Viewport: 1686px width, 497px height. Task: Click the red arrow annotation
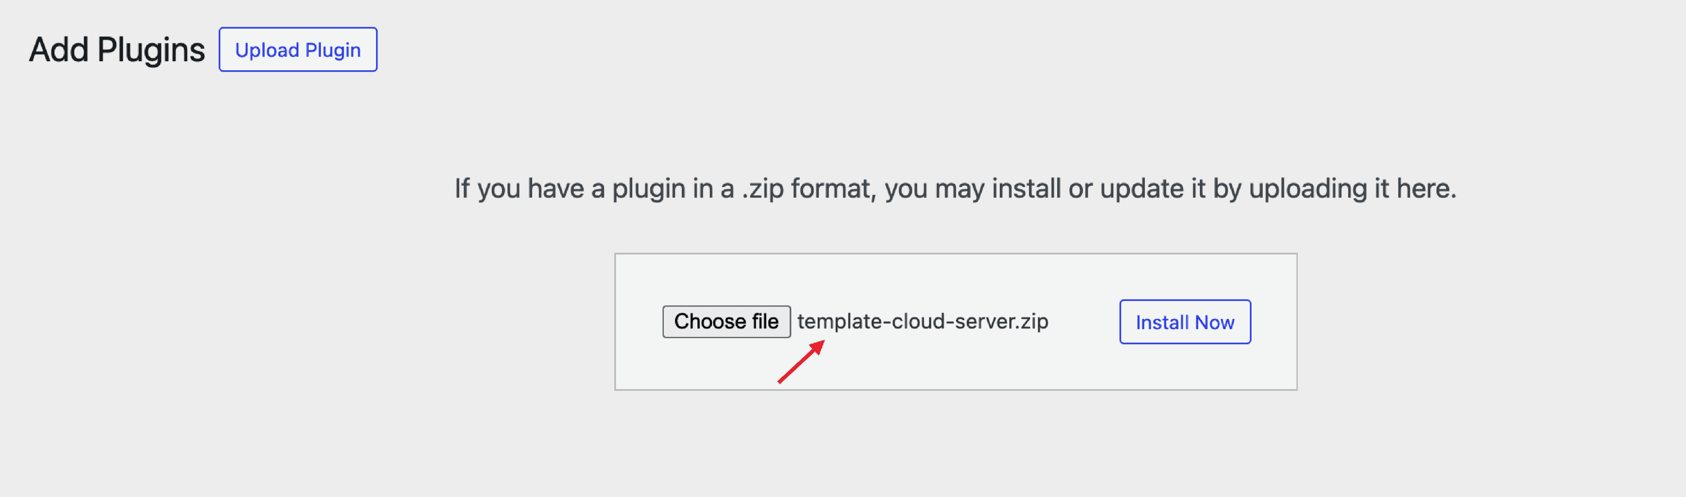(x=800, y=362)
